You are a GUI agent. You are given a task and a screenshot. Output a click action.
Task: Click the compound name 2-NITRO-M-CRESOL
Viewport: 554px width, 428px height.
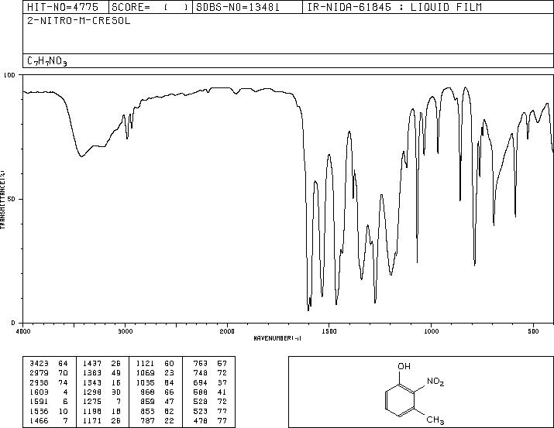[79, 21]
